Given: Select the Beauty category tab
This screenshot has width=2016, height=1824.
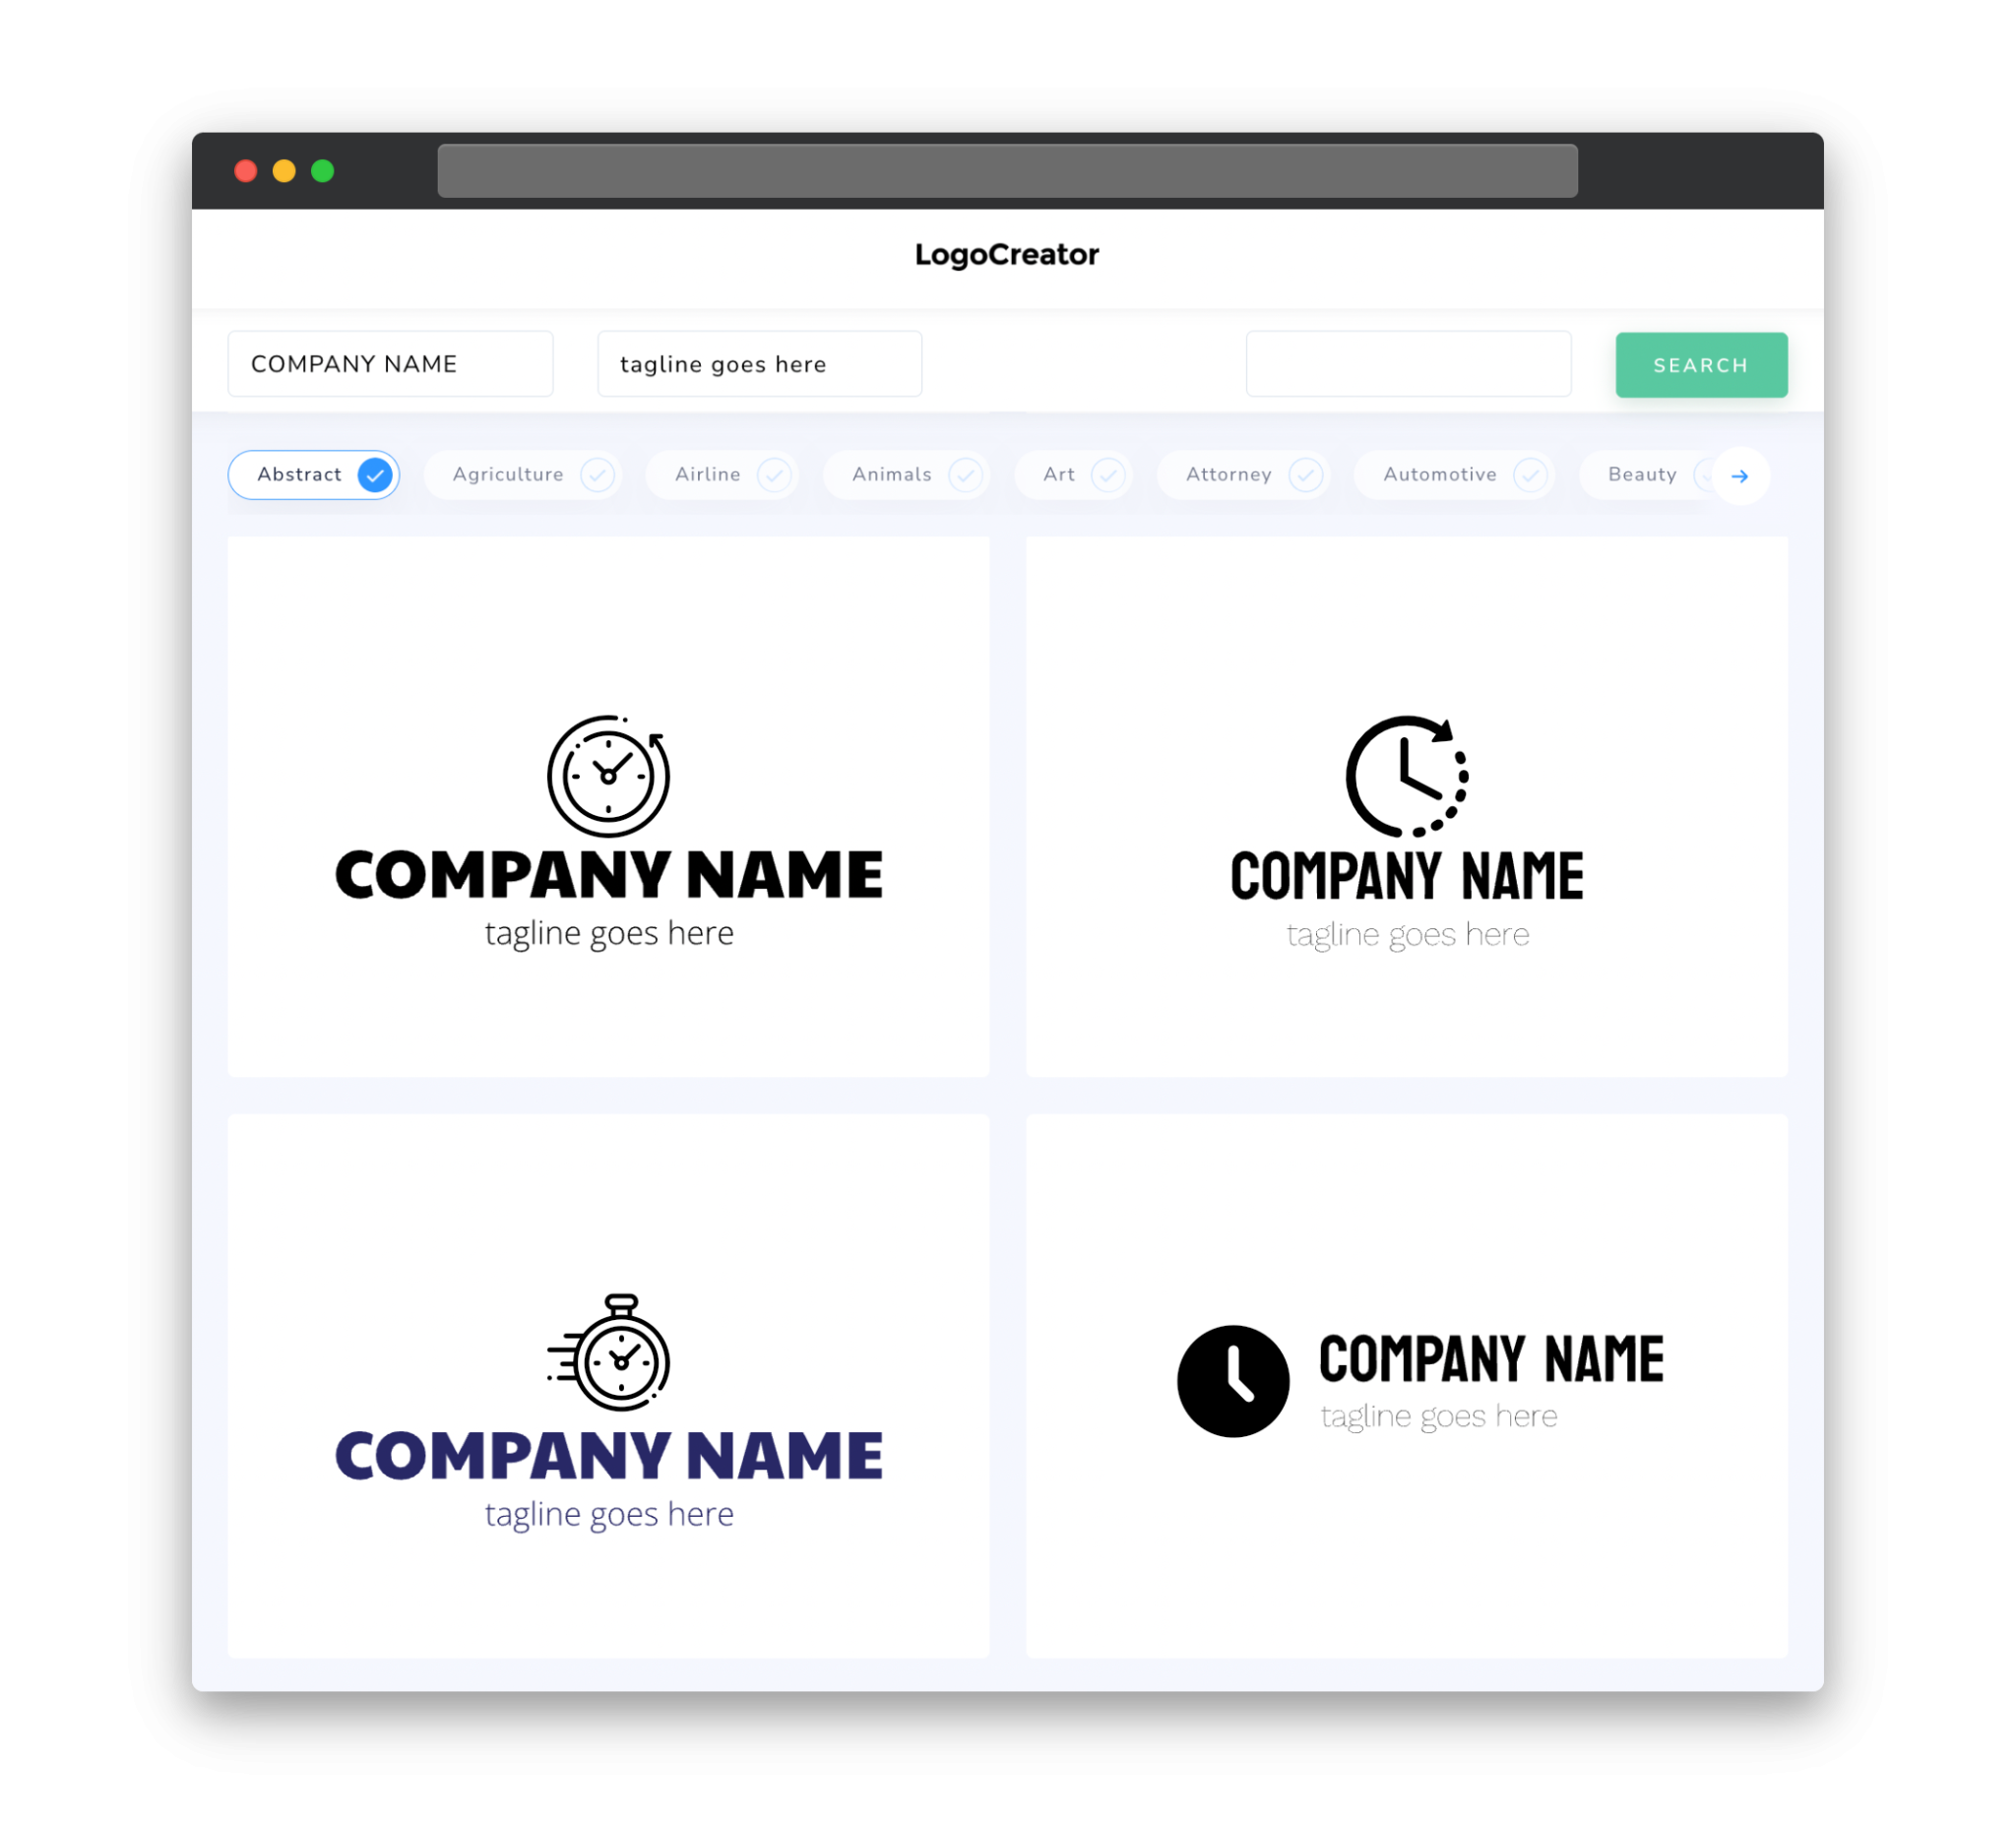Looking at the screenshot, I should coord(1644,474).
